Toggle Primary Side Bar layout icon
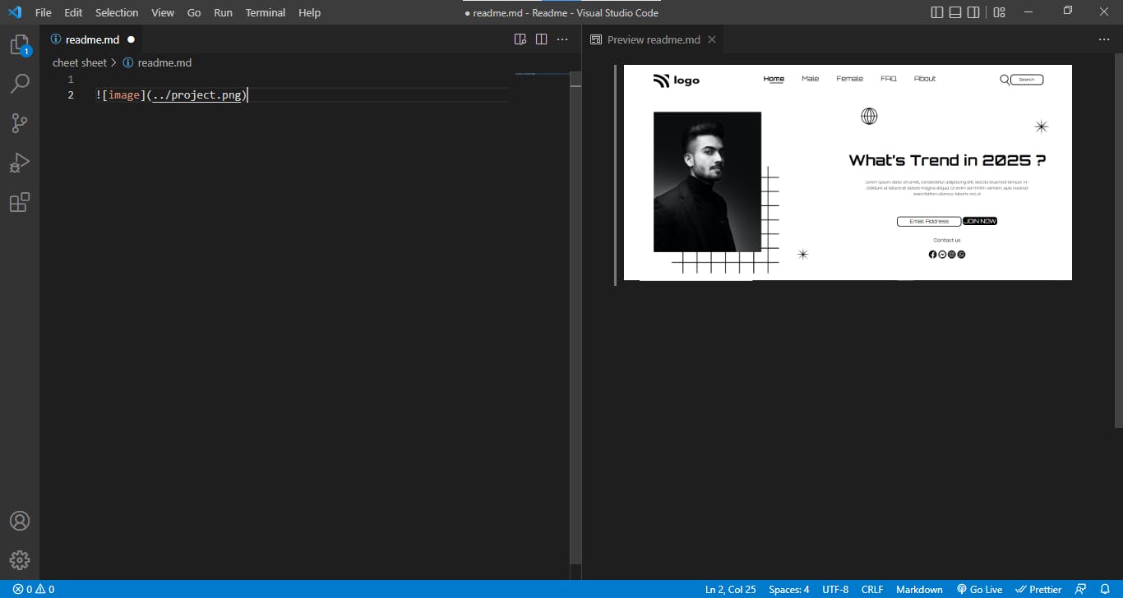The height and width of the screenshot is (598, 1123). [937, 12]
